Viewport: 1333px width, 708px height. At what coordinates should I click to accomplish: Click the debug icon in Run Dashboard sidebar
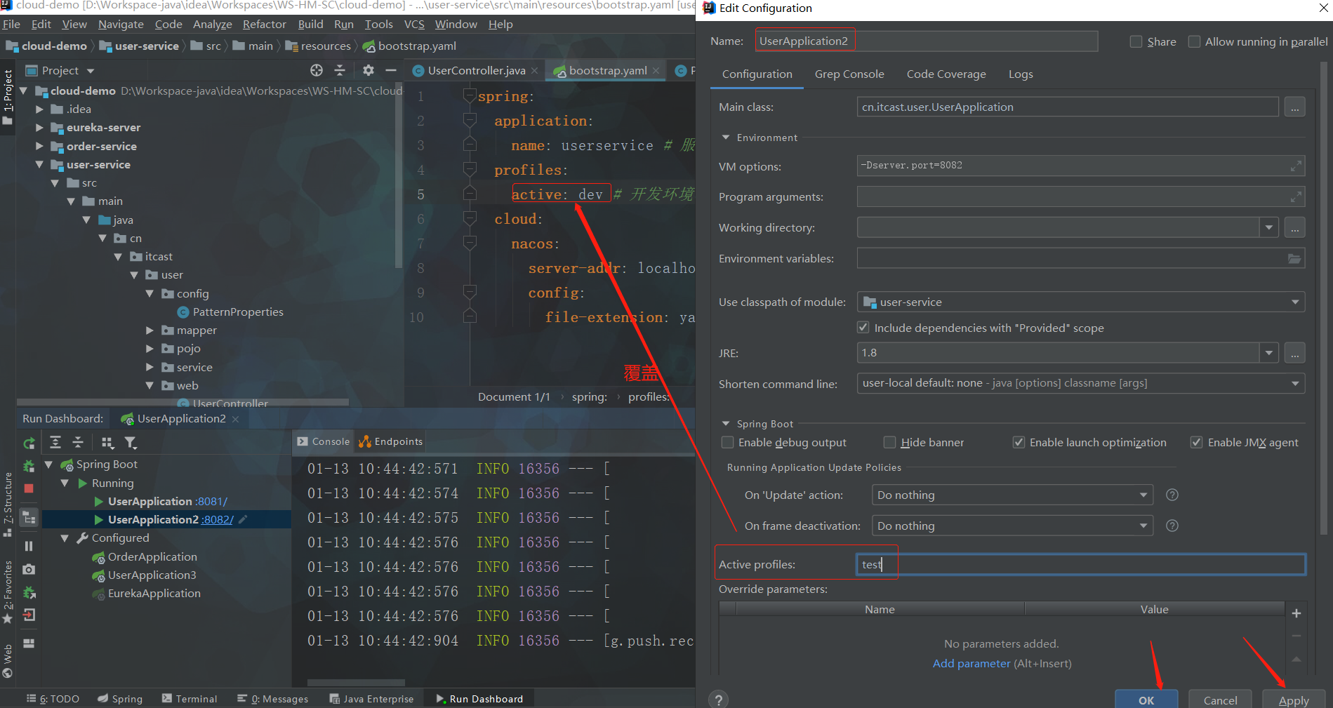[29, 466]
